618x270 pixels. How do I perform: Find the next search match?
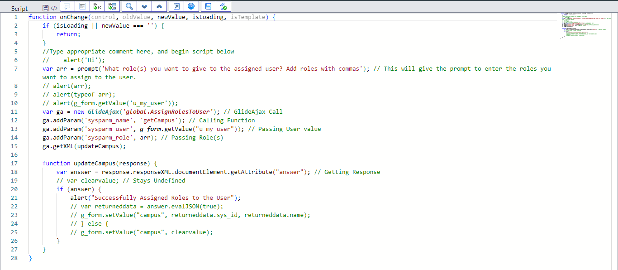click(x=144, y=6)
